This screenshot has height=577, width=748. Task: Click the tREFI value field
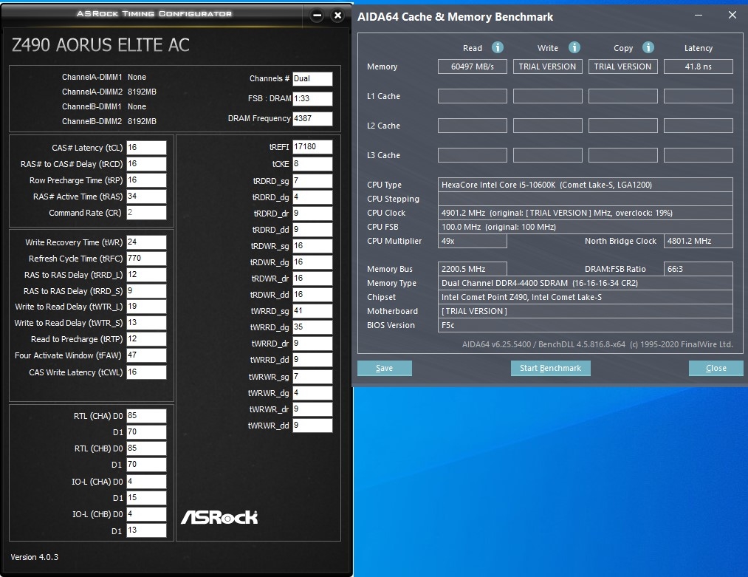click(312, 147)
